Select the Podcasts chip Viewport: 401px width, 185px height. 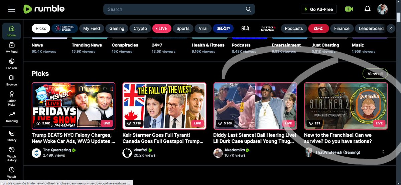(294, 28)
